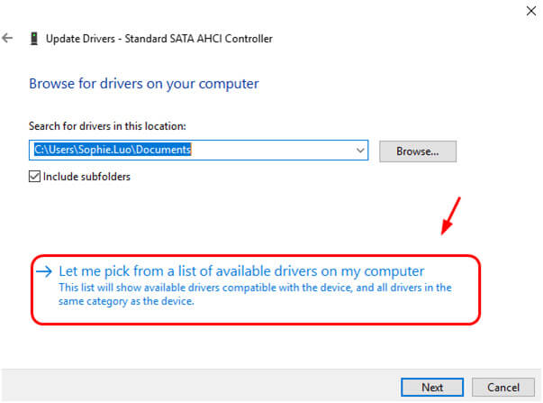The image size is (543, 403).
Task: Uncheck the Include subfolders checkbox
Action: pos(34,177)
